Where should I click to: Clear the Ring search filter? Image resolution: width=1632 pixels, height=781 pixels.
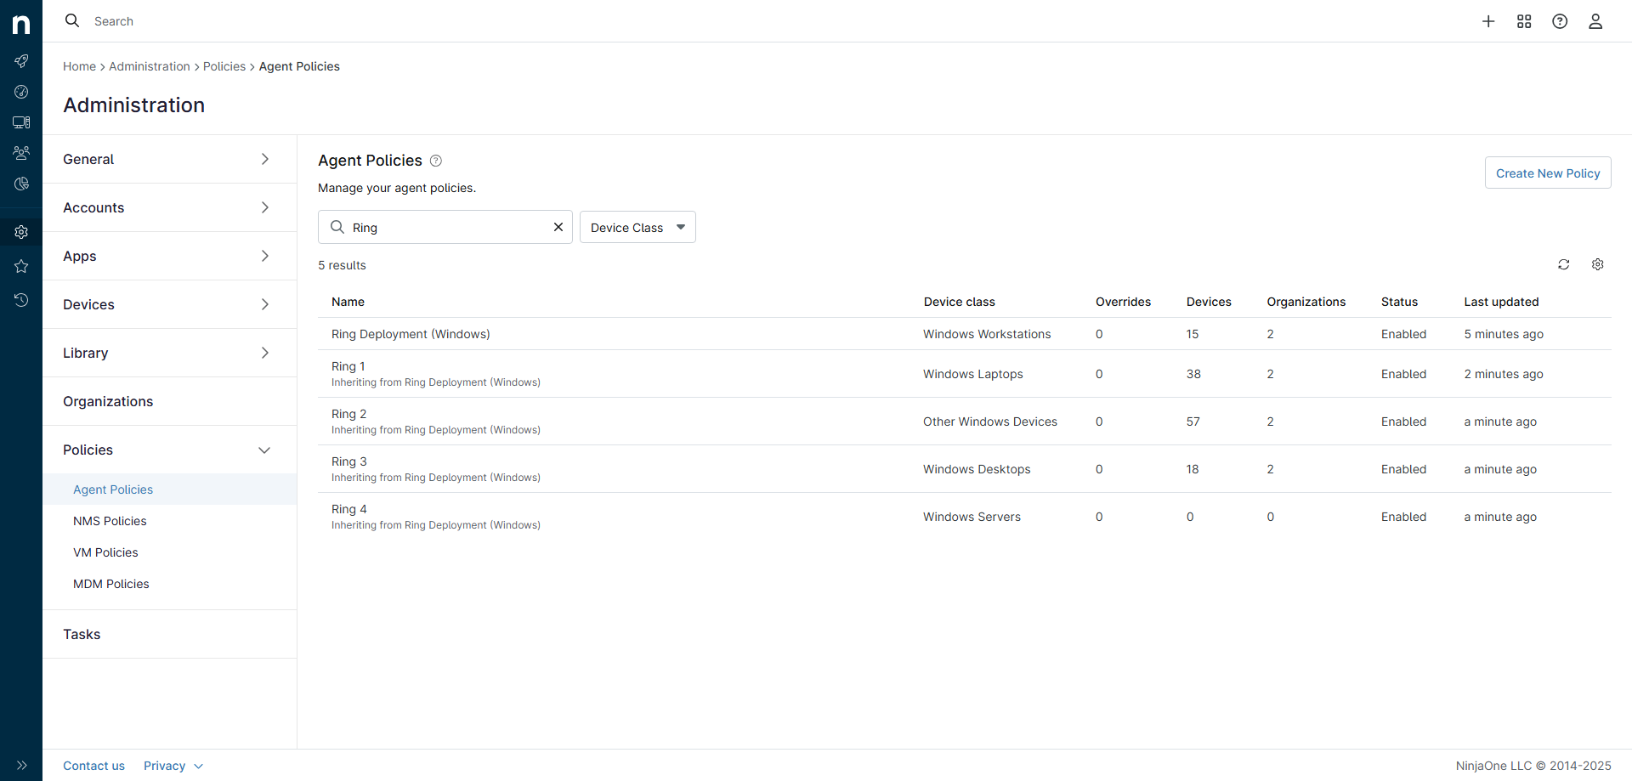[x=558, y=227]
